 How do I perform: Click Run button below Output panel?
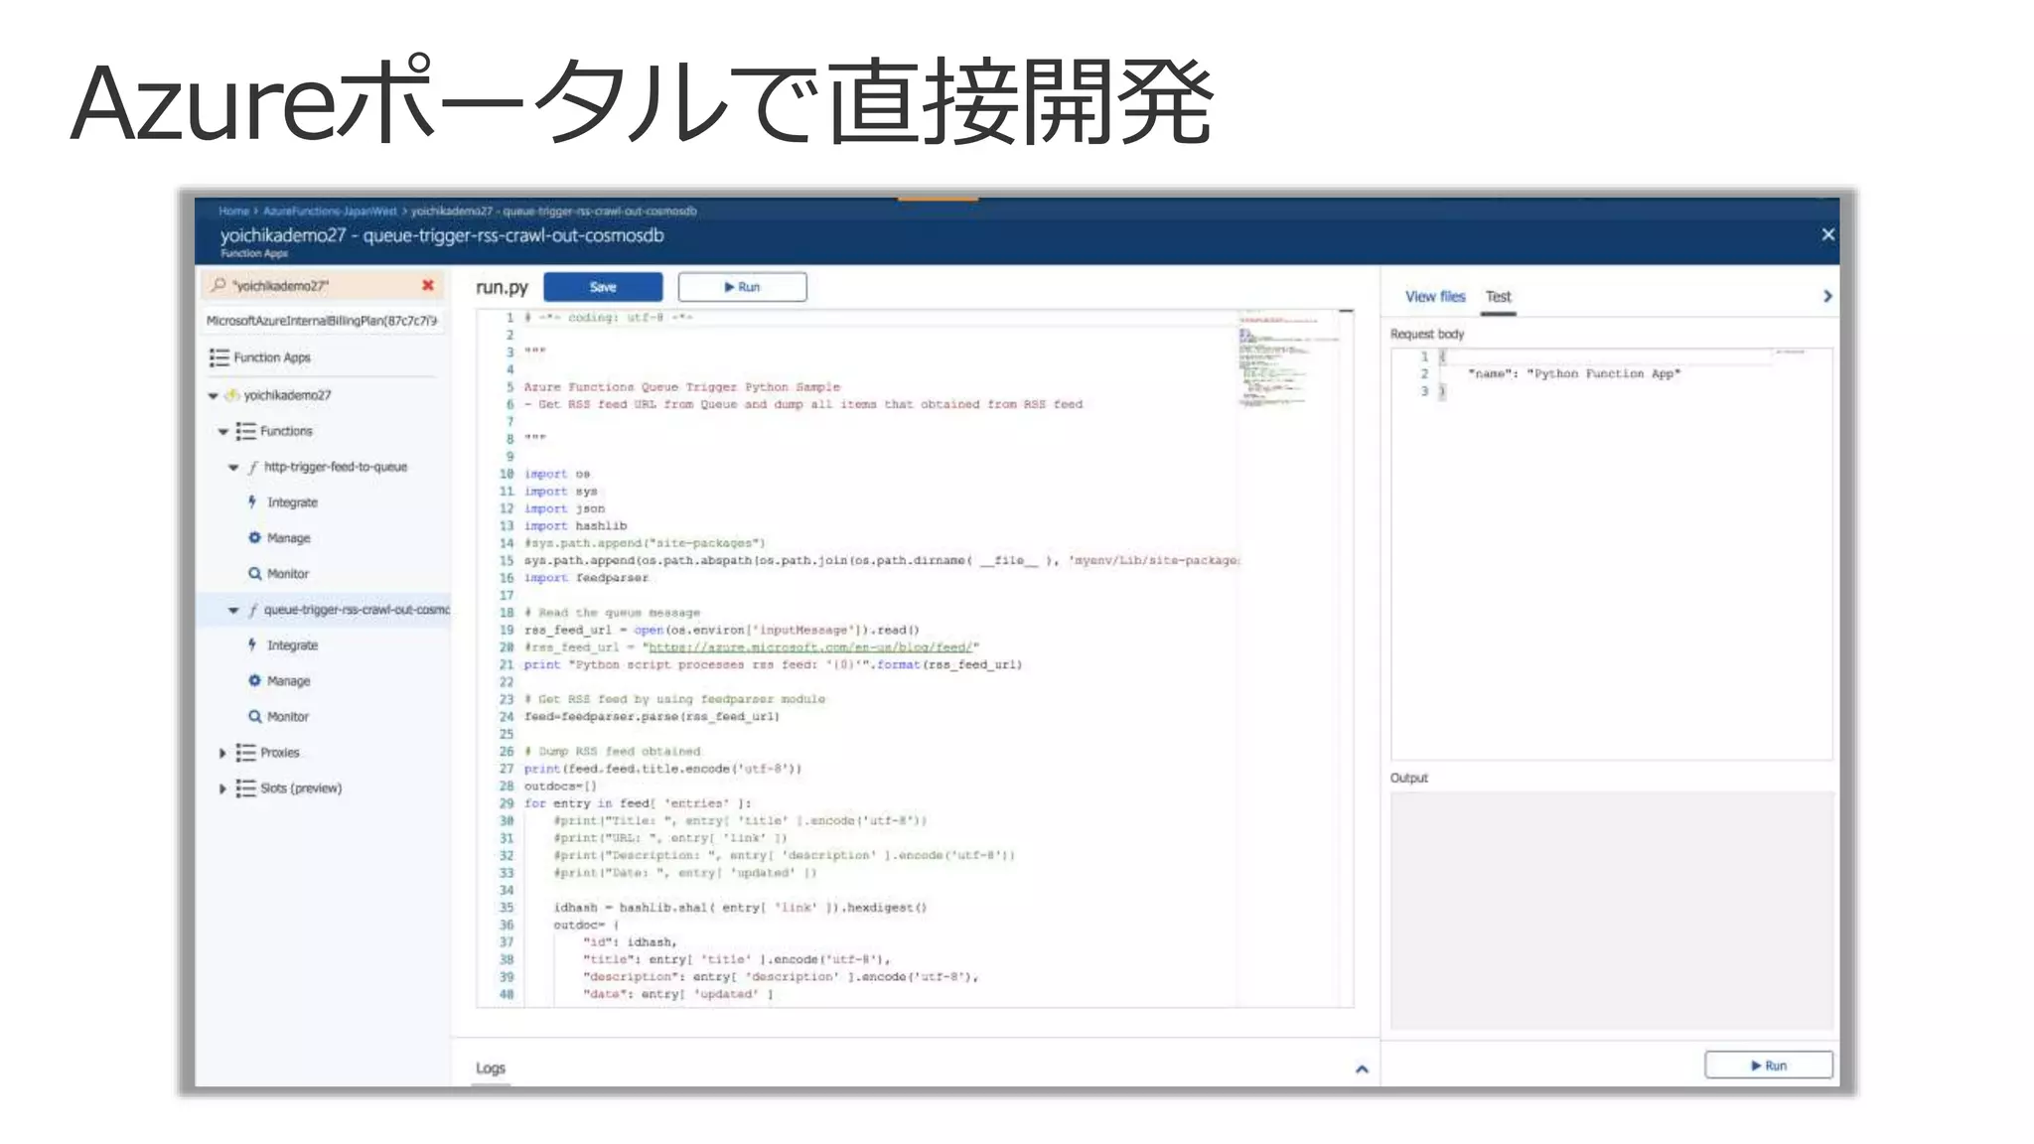coord(1768,1065)
